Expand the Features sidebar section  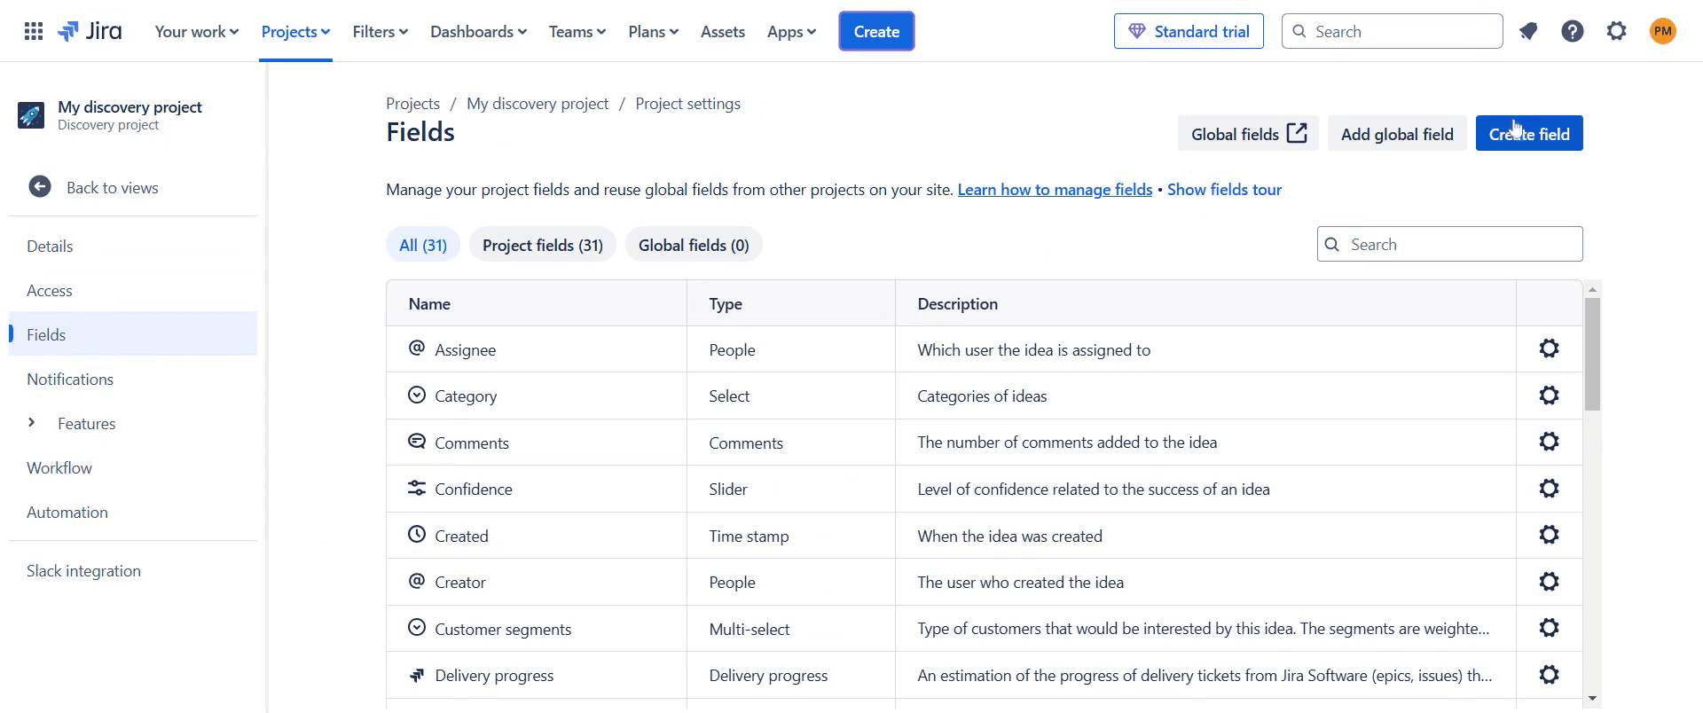(x=32, y=423)
